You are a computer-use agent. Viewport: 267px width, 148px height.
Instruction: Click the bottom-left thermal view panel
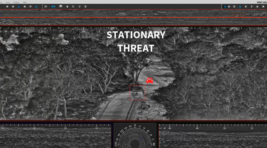coord(56,136)
